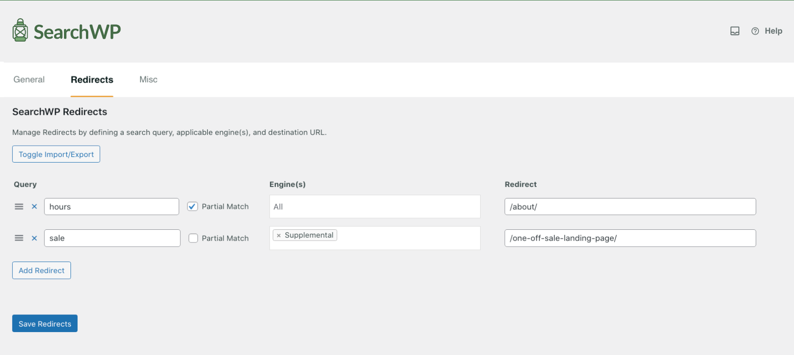Click the Redirect column header

click(521, 184)
